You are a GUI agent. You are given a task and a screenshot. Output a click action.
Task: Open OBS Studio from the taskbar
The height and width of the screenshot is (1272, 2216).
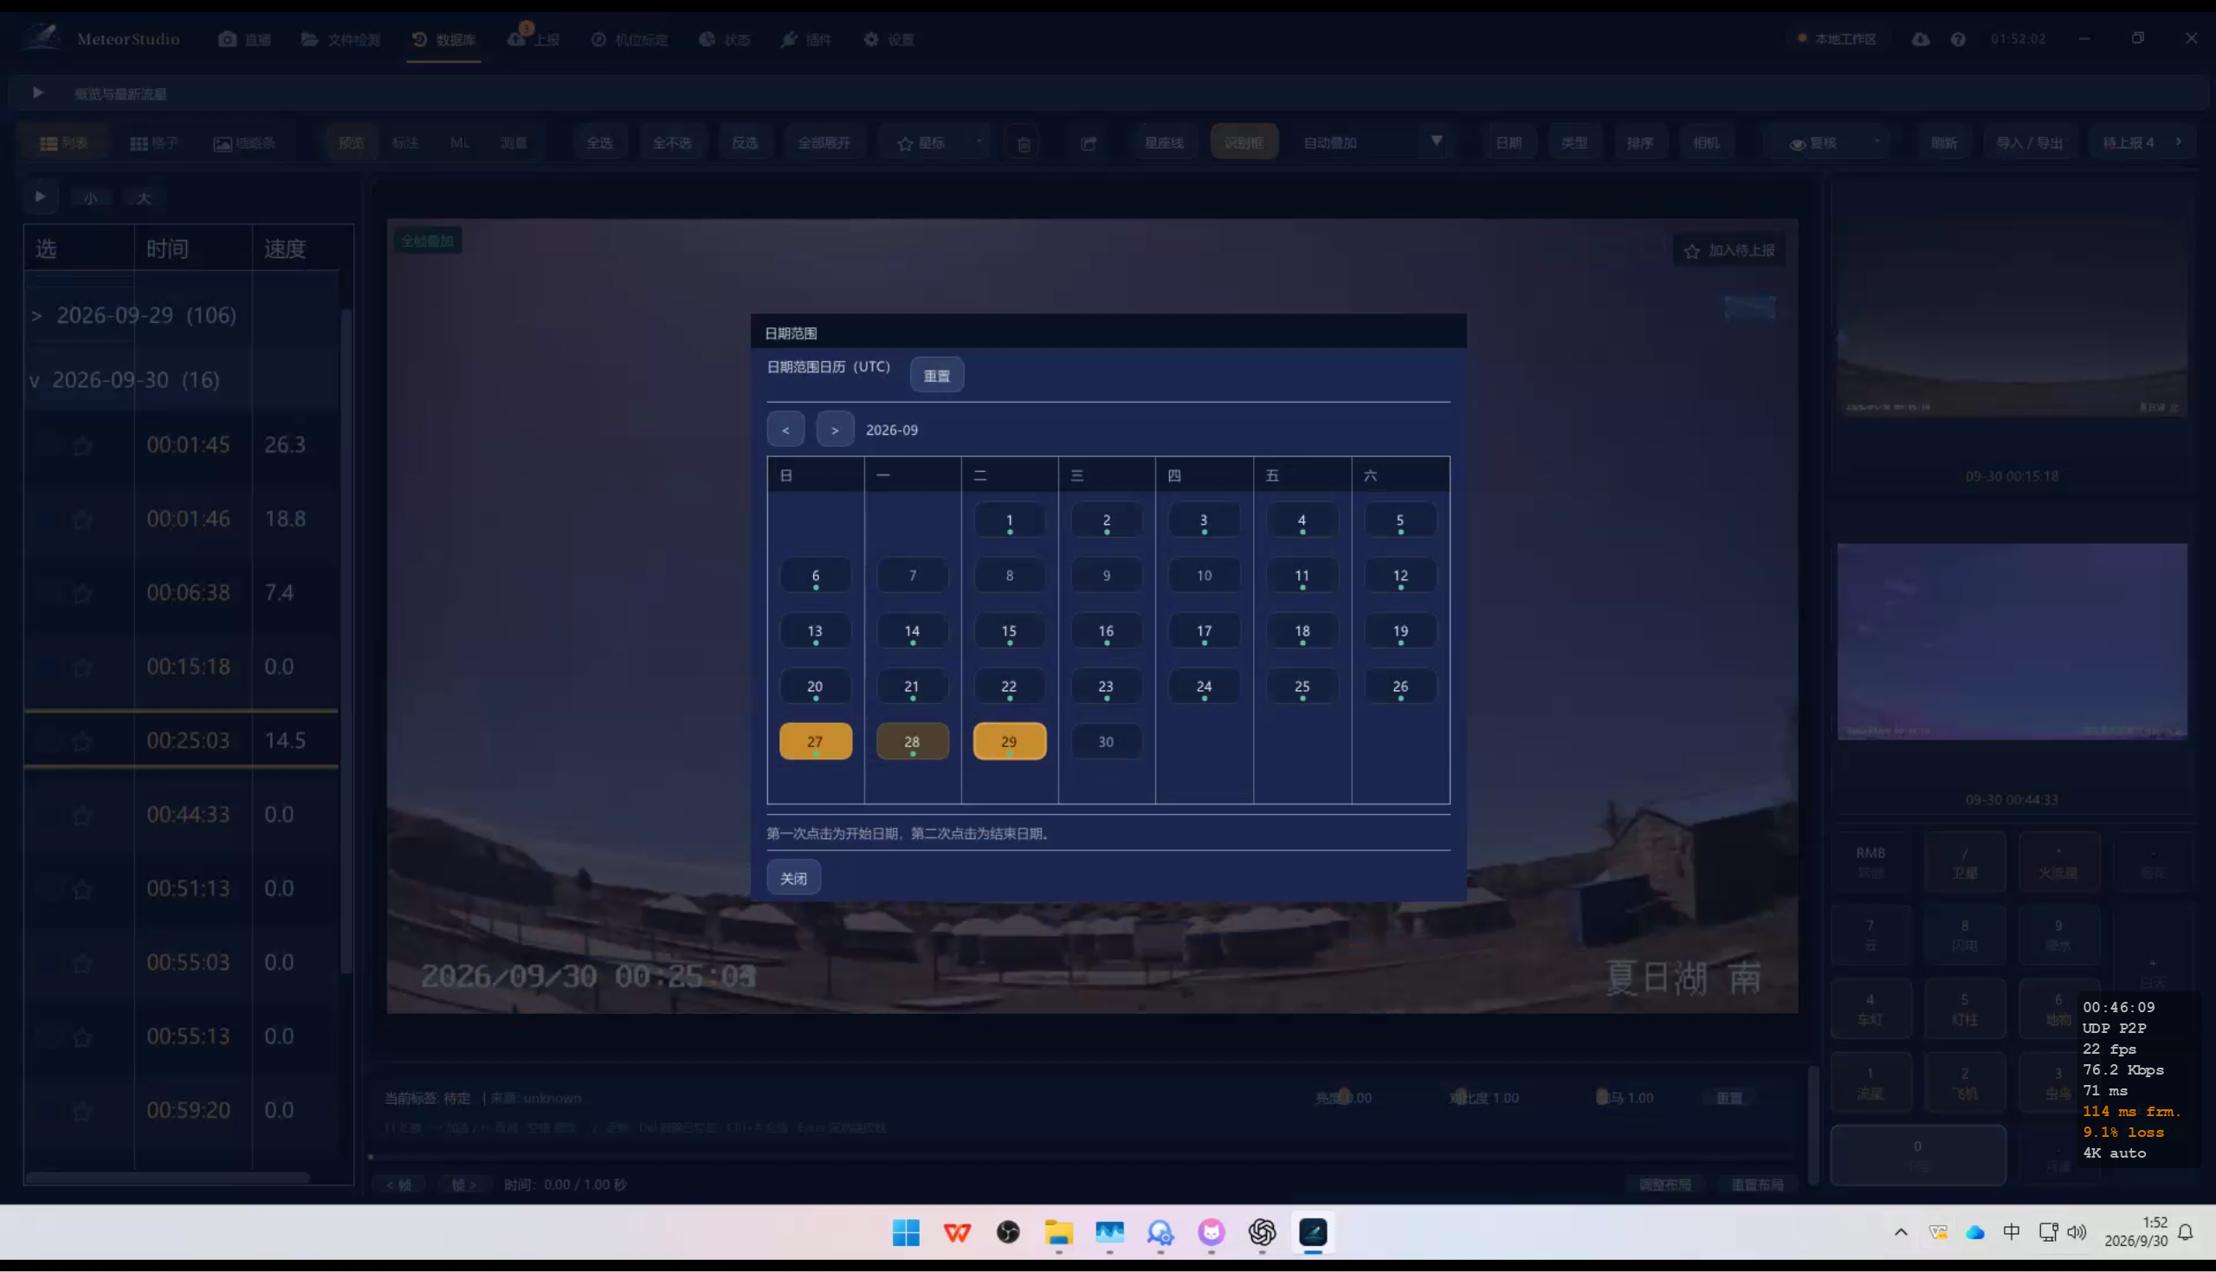click(x=1008, y=1233)
